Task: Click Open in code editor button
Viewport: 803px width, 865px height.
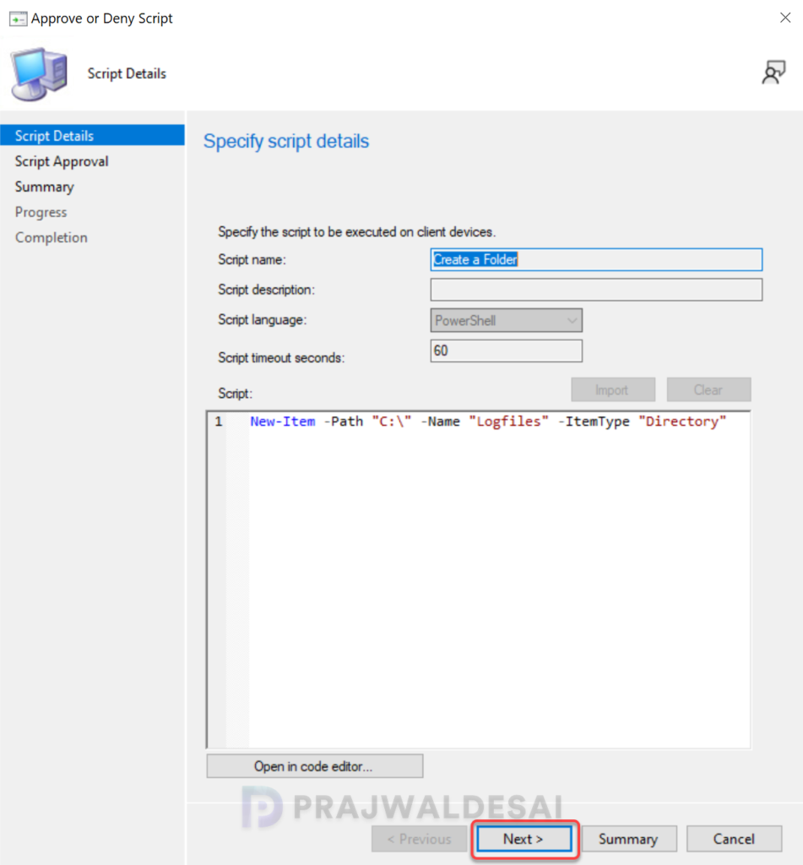Action: coord(314,765)
